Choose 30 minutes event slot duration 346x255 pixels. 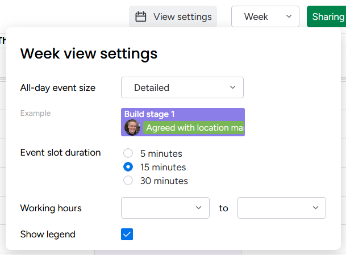[x=128, y=181]
